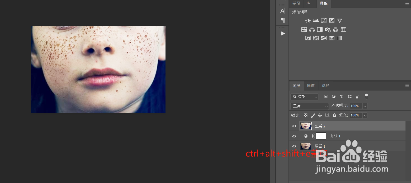The width and height of the screenshot is (411, 183).
Task: Add a Photo Filter adjustment
Action: (x=328, y=29)
